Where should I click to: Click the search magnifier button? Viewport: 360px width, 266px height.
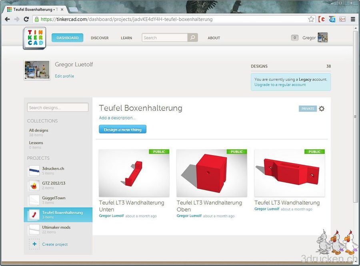[x=193, y=38]
